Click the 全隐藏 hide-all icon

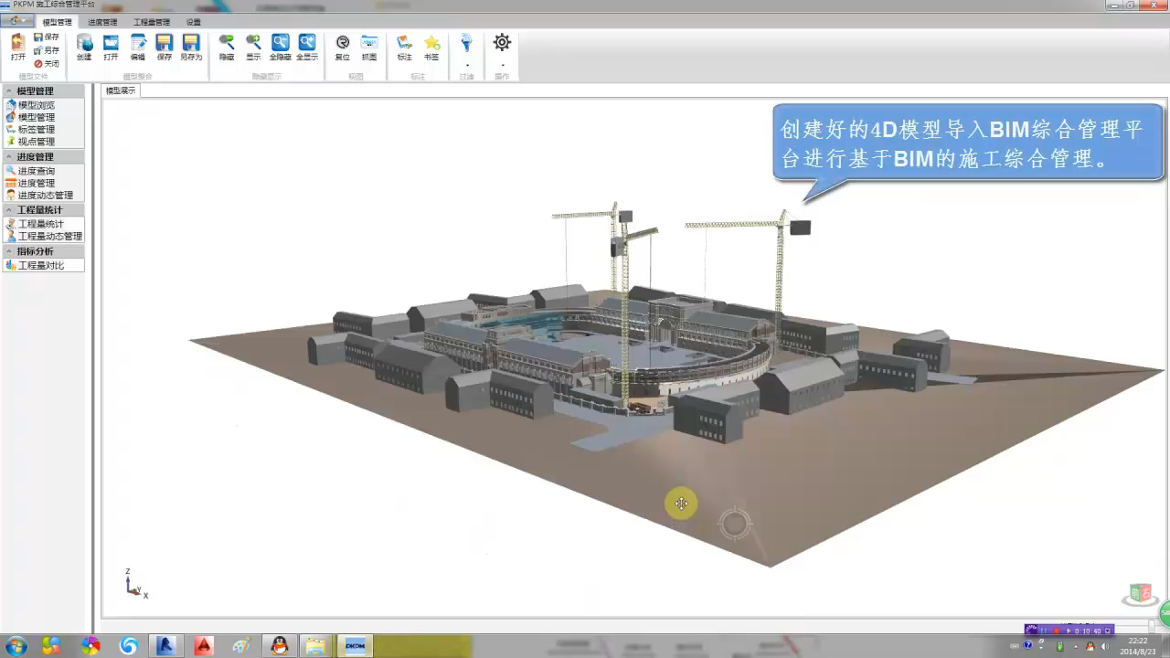pos(280,47)
